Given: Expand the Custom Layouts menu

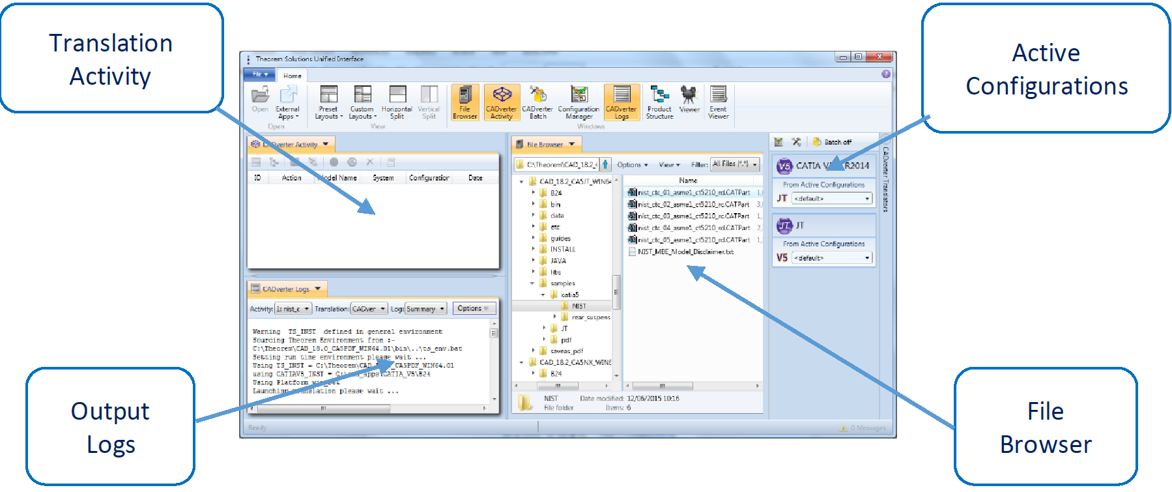Looking at the screenshot, I should click(x=362, y=102).
